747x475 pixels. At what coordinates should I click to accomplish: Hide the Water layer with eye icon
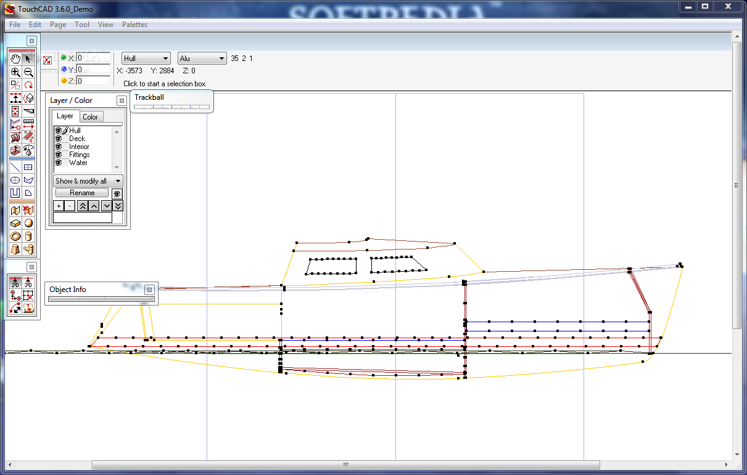click(59, 163)
